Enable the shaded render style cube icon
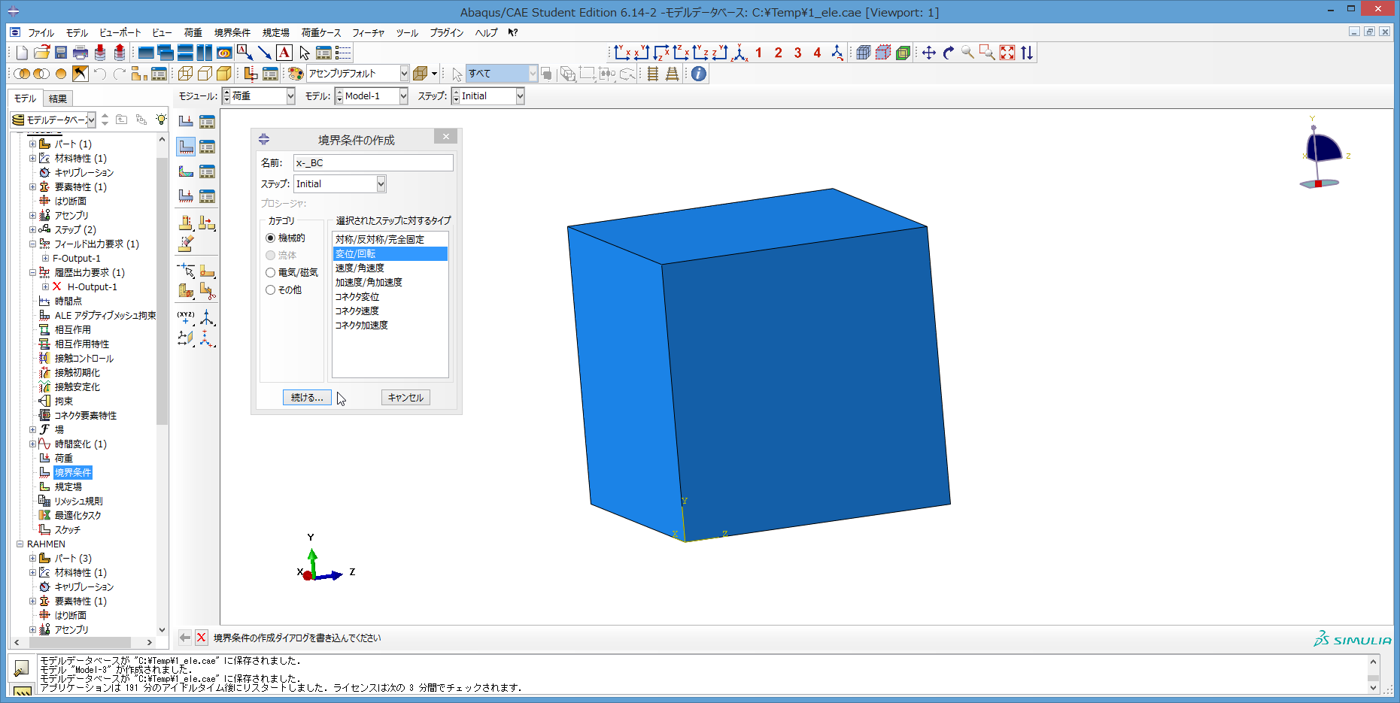Screen dimensions: 1400x703 tap(224, 74)
